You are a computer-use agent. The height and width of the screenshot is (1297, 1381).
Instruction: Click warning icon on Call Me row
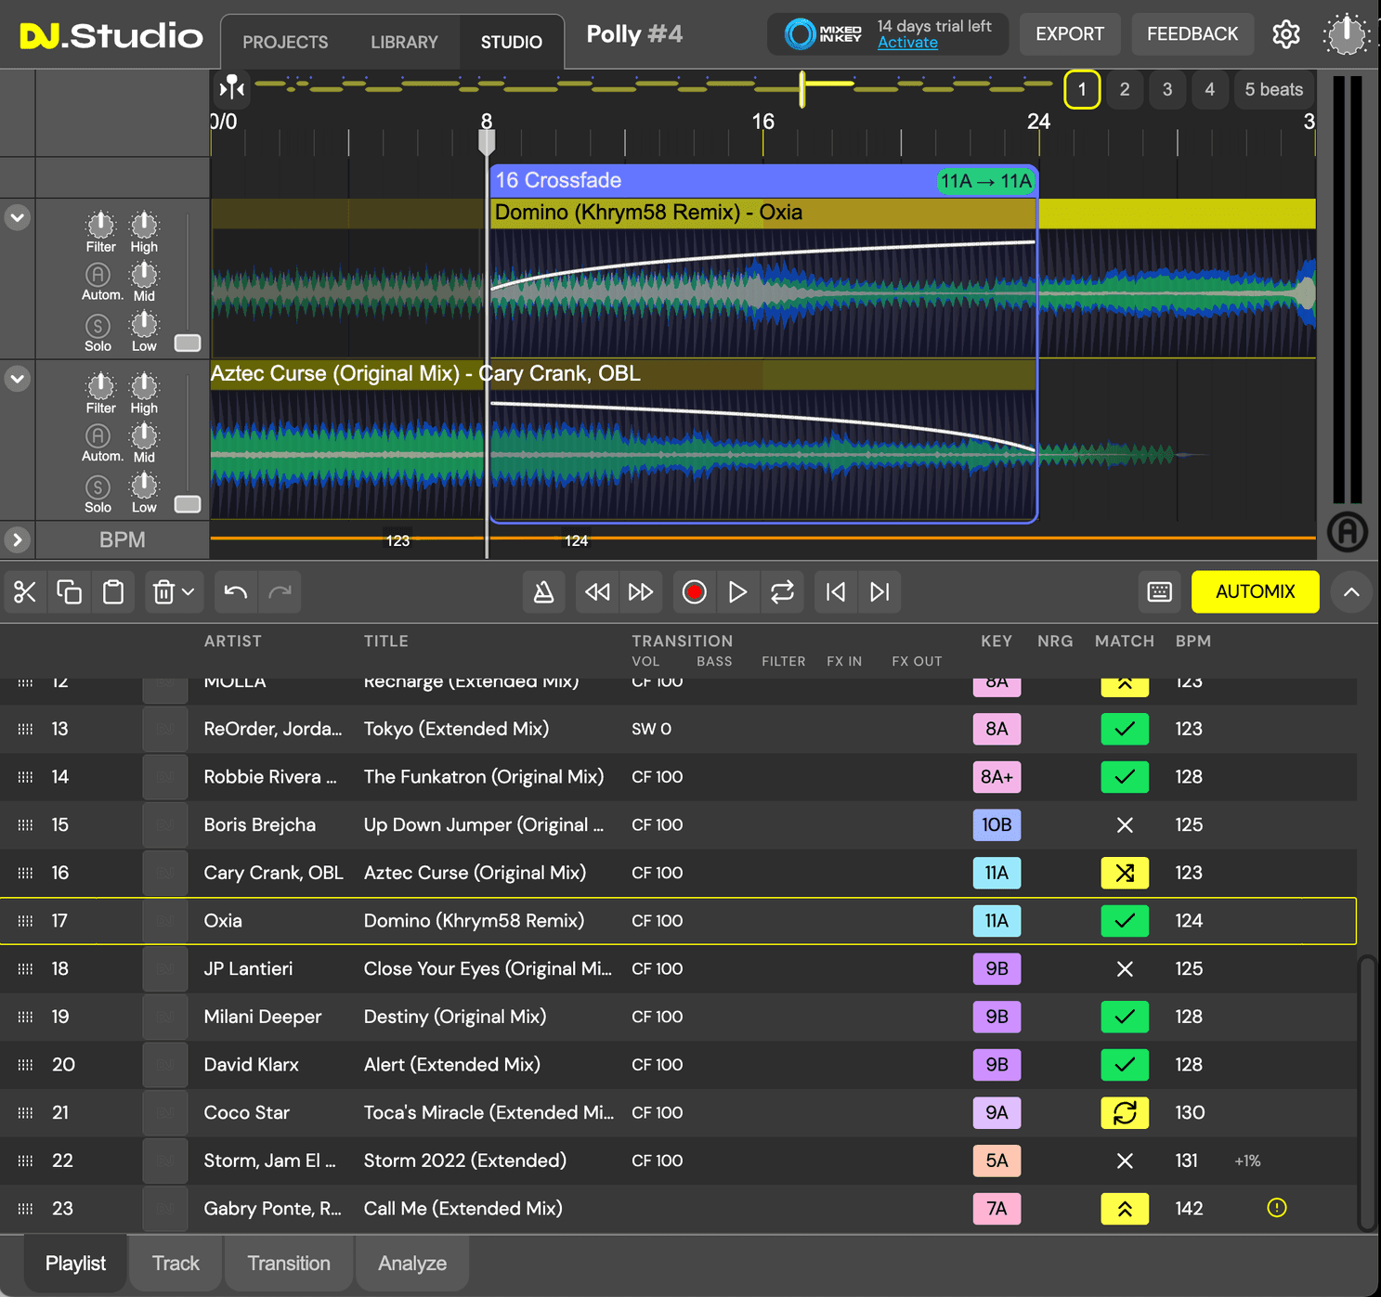[x=1277, y=1208]
